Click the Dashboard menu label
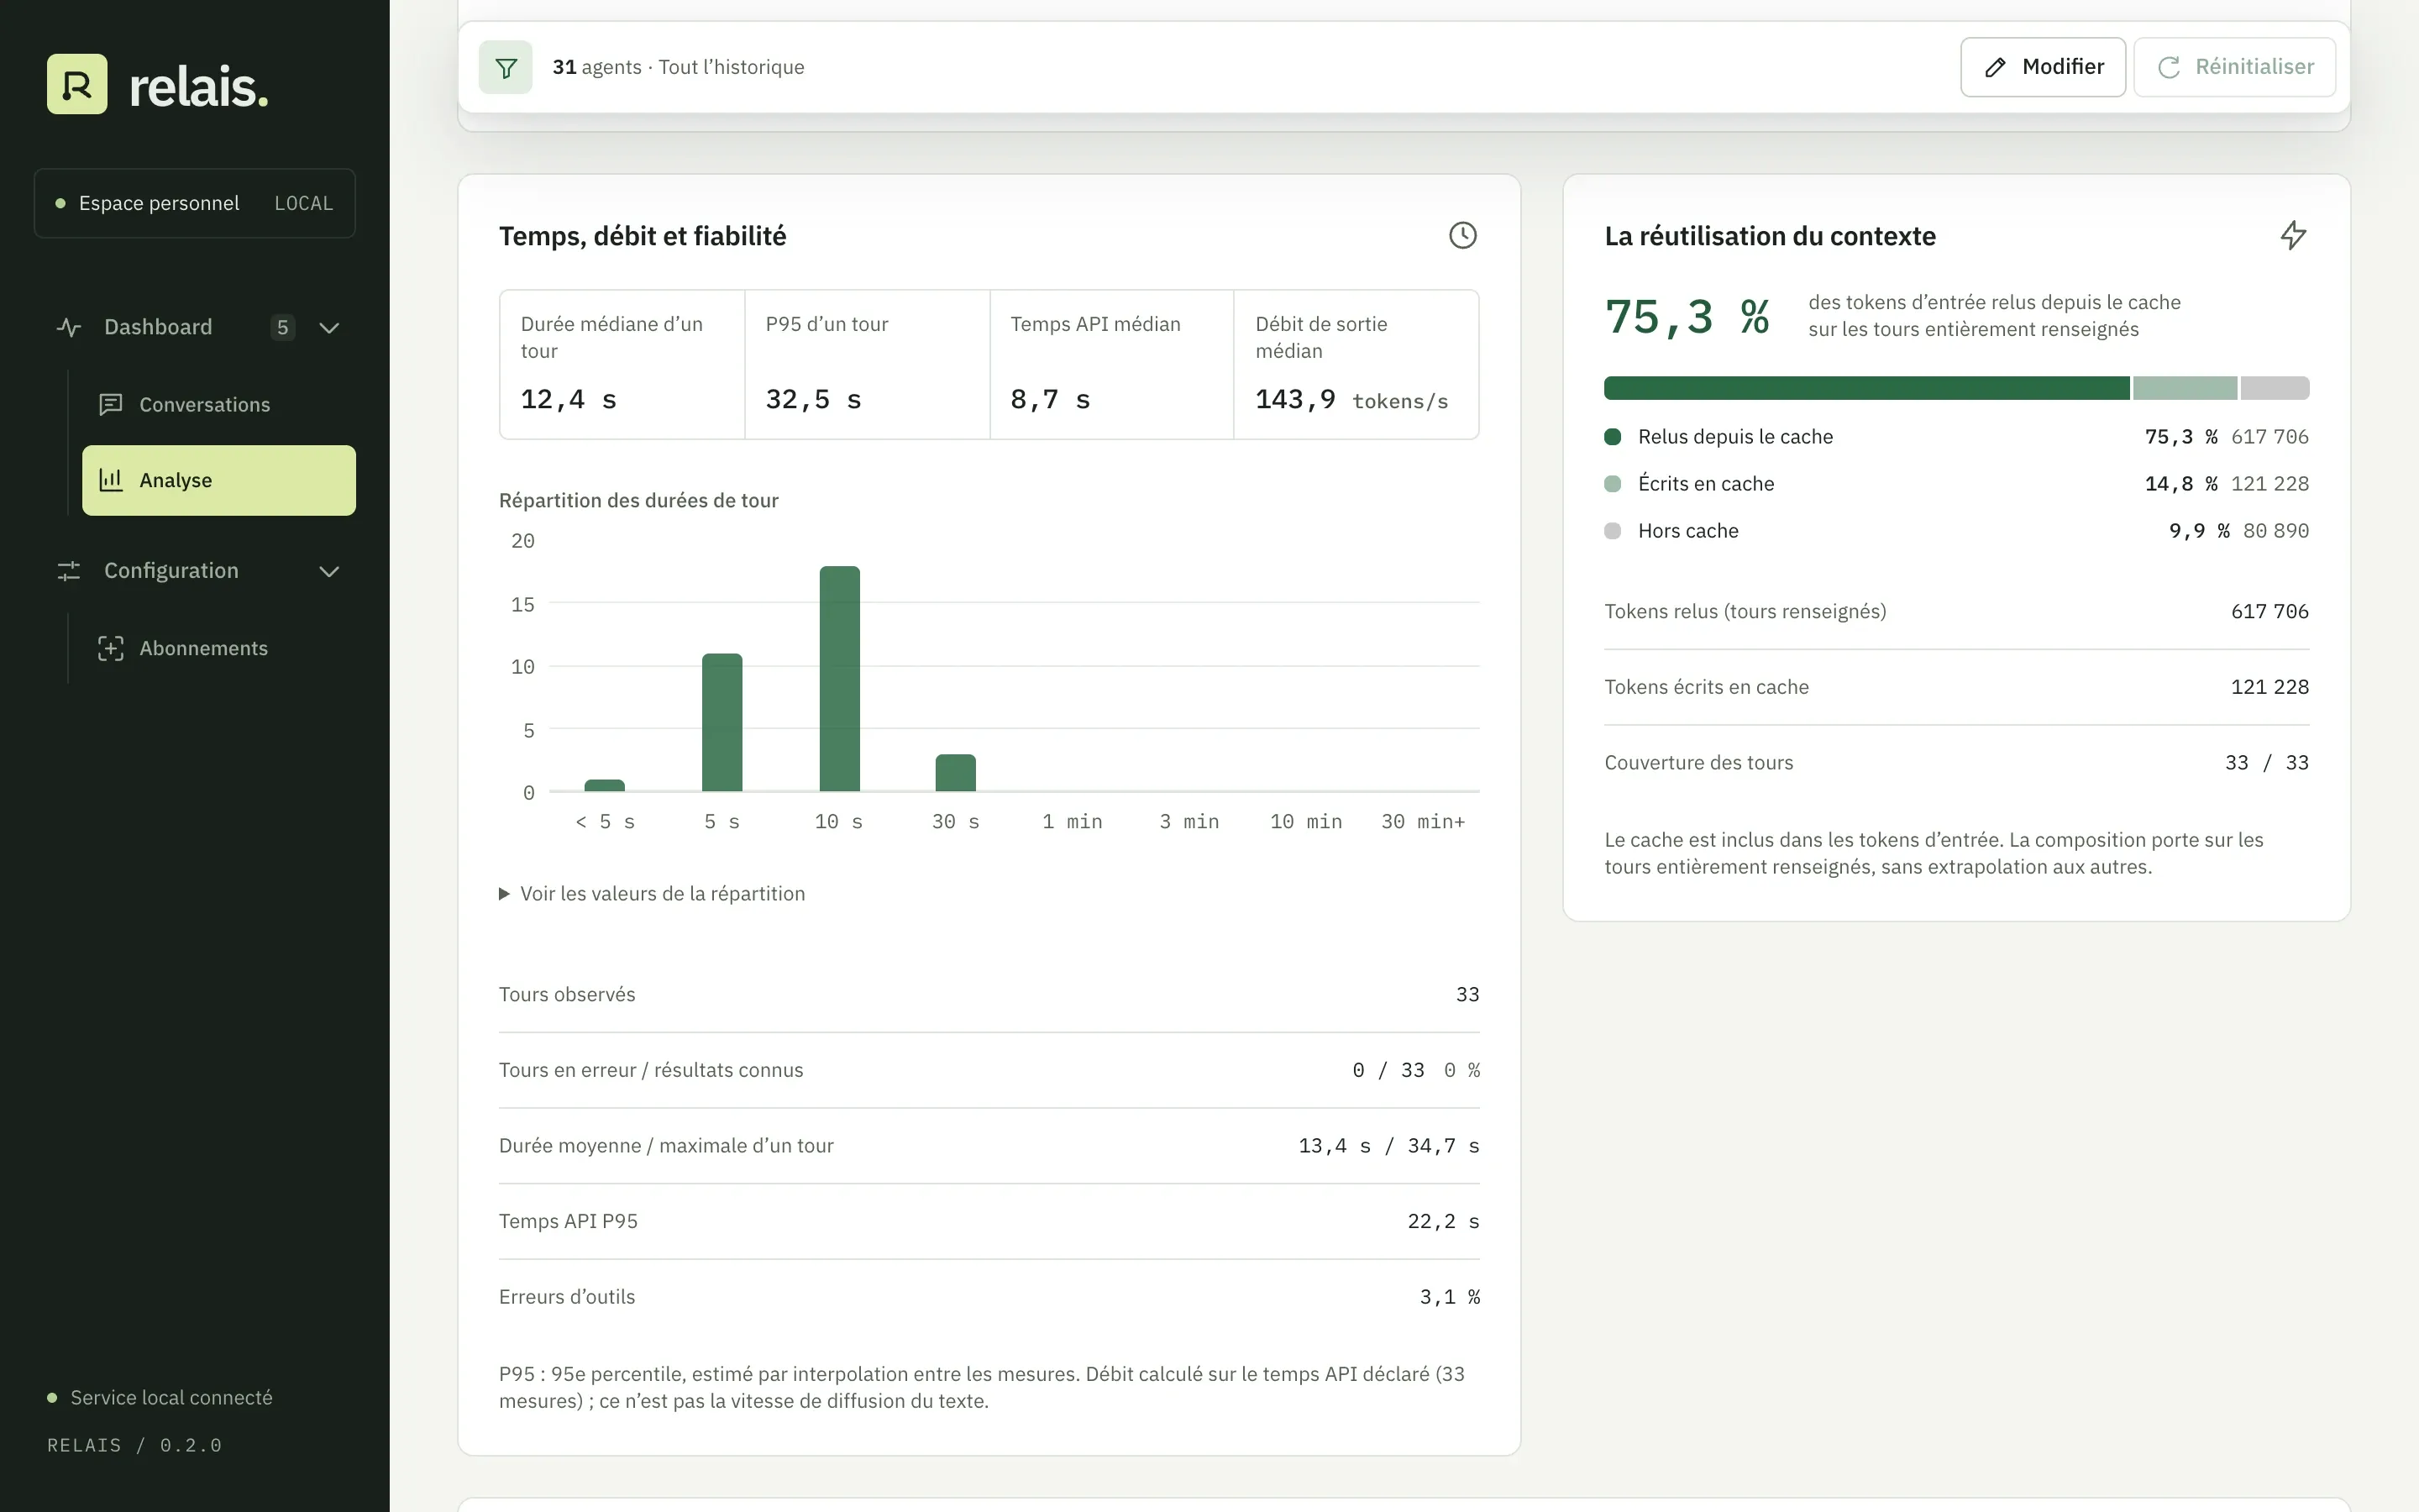The height and width of the screenshot is (1512, 2419). pos(158,327)
